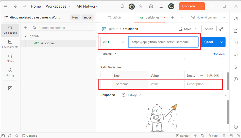Open the Collections sidebar panel

coord(10,30)
